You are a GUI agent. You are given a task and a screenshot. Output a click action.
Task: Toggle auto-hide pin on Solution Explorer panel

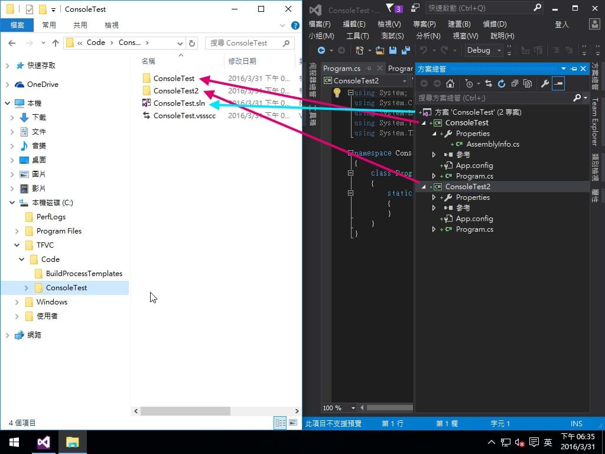[574, 69]
